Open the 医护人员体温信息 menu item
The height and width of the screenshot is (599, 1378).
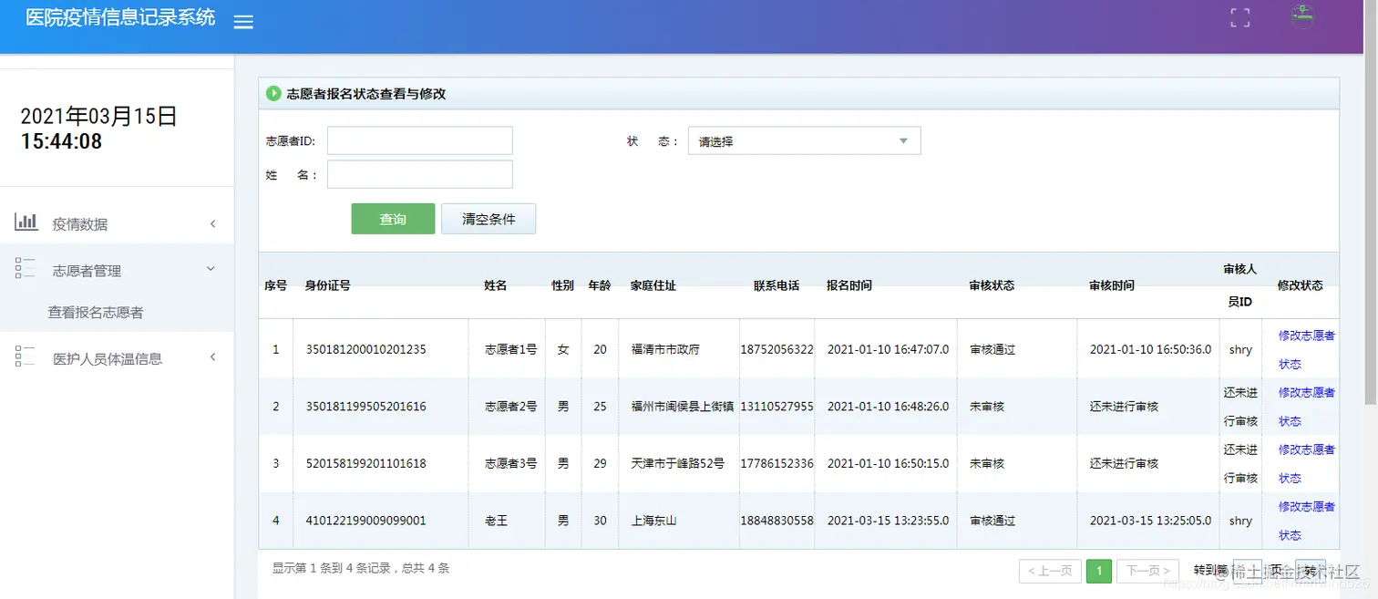click(117, 358)
